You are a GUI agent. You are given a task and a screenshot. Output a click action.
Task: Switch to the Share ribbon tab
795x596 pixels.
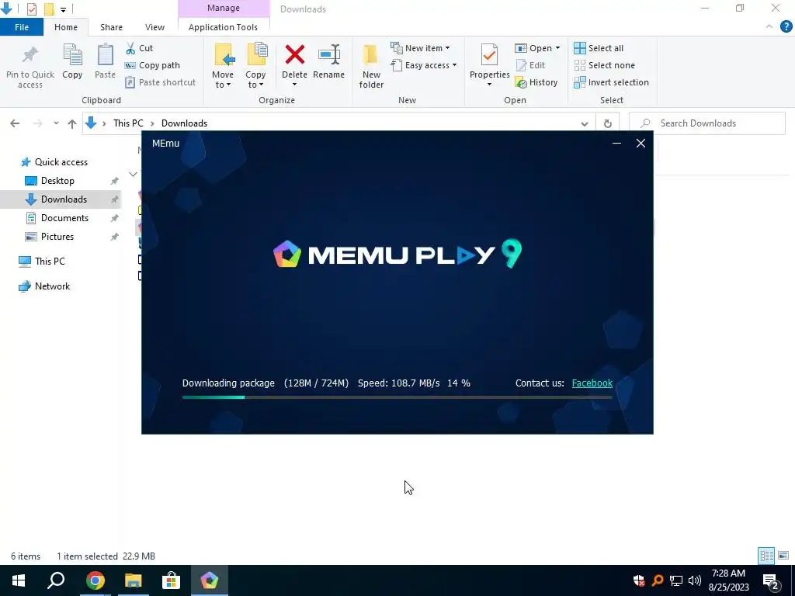(x=111, y=27)
